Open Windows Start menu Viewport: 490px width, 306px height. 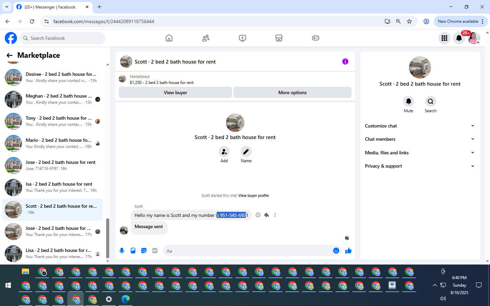(8, 285)
